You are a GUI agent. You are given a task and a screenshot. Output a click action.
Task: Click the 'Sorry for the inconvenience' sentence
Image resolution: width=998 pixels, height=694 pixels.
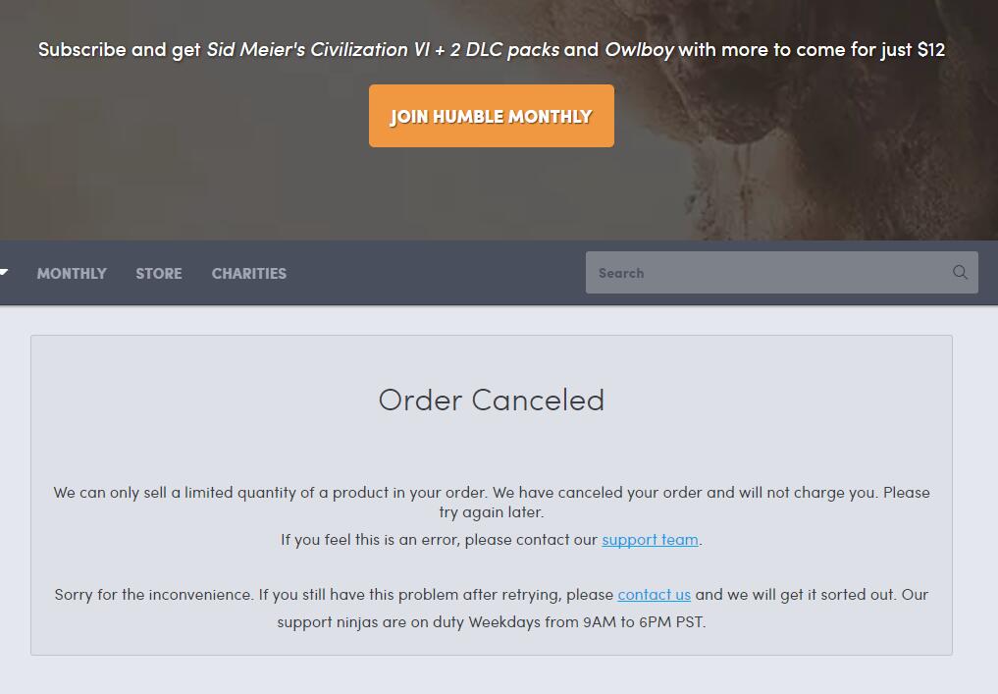point(334,595)
